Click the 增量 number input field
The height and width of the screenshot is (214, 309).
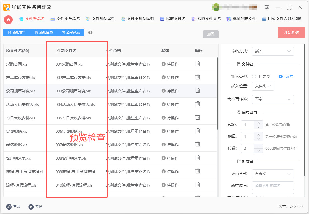tap(247, 137)
